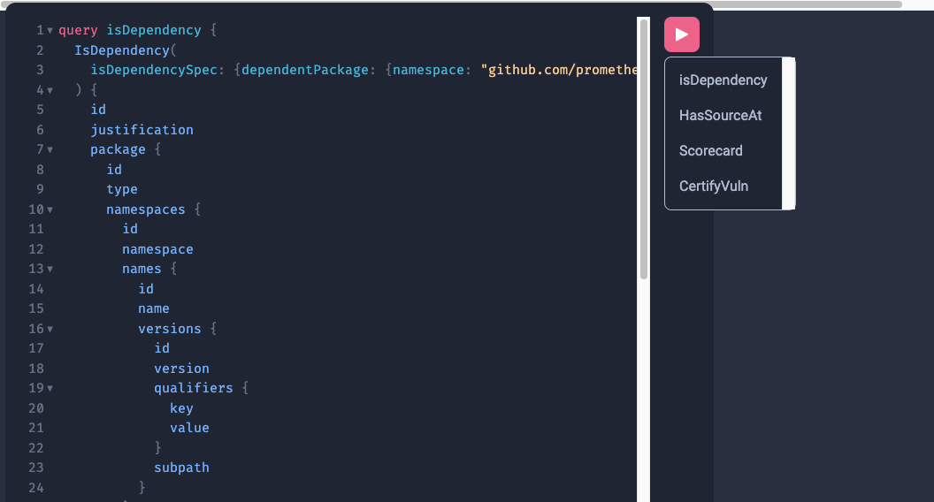Place cursor on the justification field
The height and width of the screenshot is (502, 934).
pyautogui.click(x=142, y=130)
